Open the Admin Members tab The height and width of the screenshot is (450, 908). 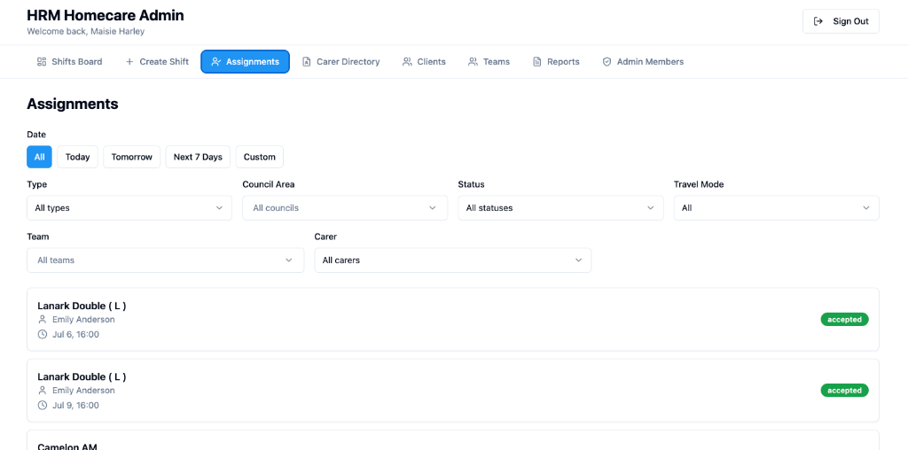[643, 62]
